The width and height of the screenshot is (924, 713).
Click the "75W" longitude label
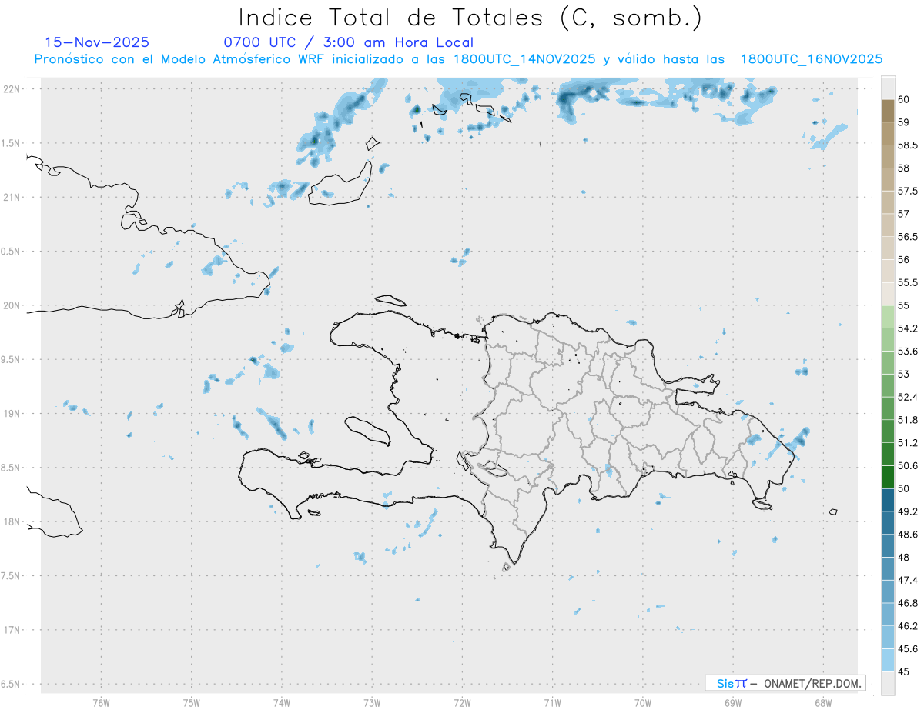tap(192, 702)
